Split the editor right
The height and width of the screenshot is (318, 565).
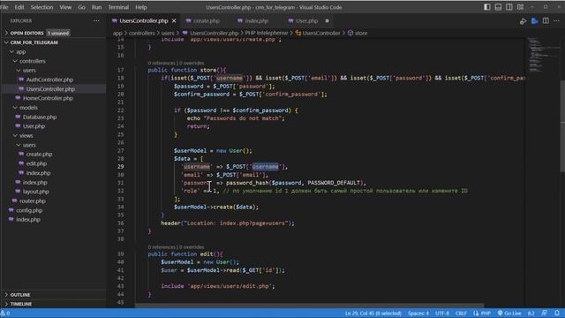[x=546, y=21]
